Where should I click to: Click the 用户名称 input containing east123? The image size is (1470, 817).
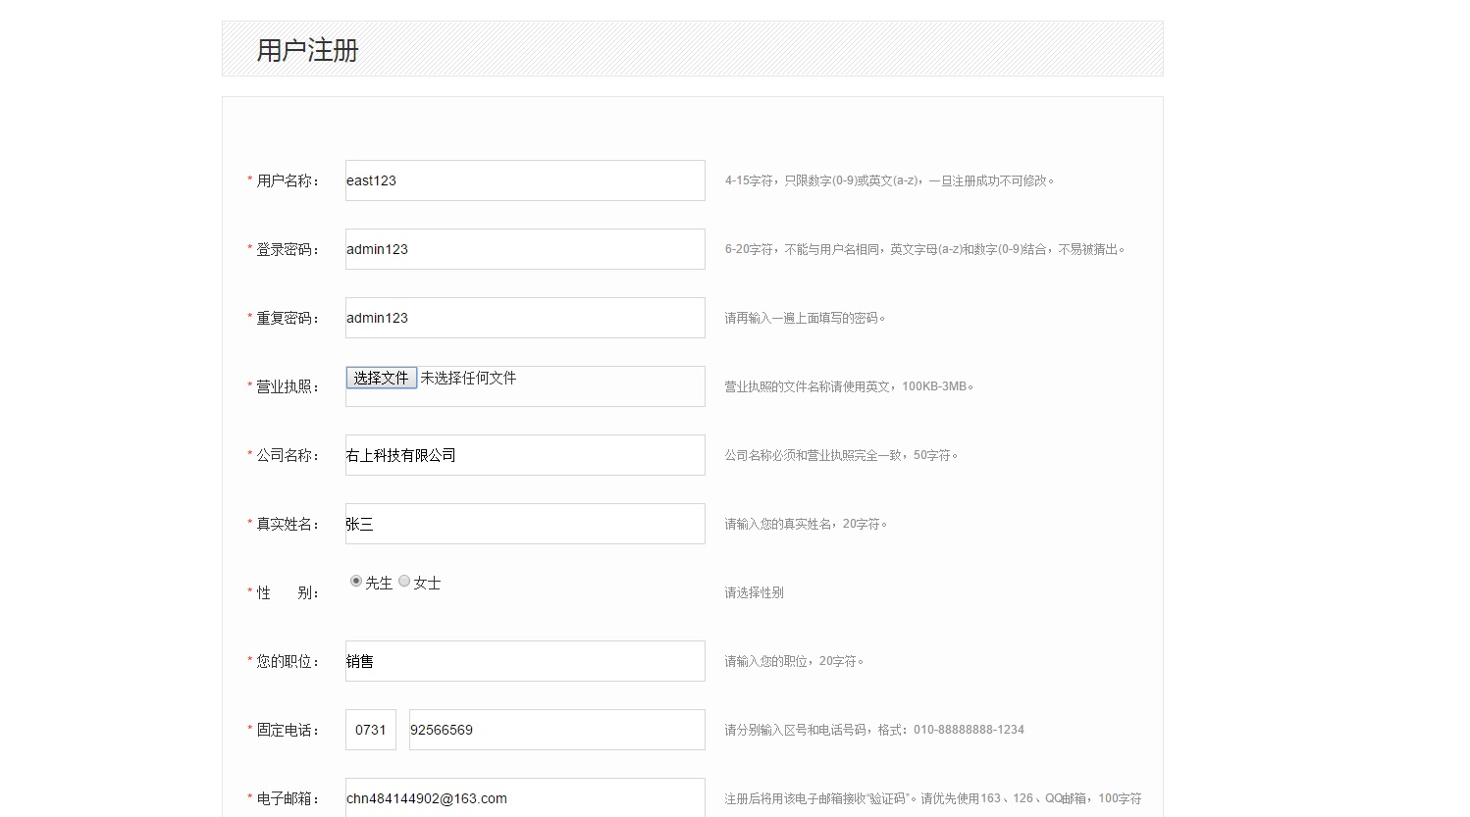[524, 180]
